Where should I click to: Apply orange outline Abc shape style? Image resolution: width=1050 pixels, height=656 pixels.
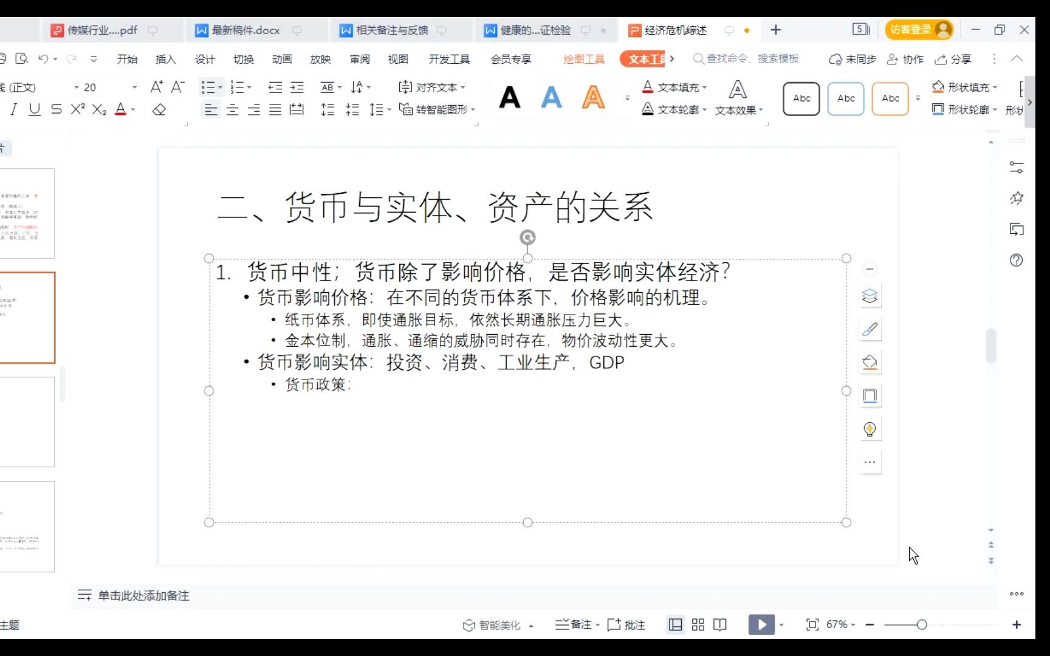point(890,98)
